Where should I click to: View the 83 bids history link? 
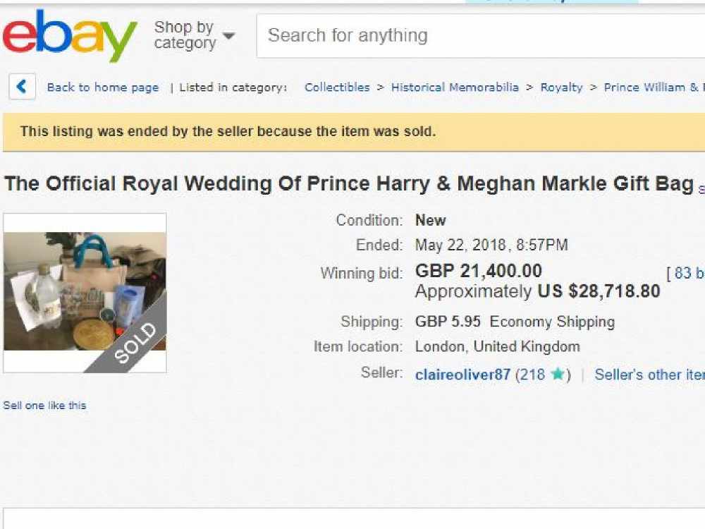point(685,272)
